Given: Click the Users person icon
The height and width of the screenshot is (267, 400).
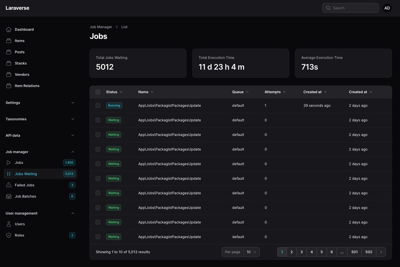Looking at the screenshot, I should point(9,224).
